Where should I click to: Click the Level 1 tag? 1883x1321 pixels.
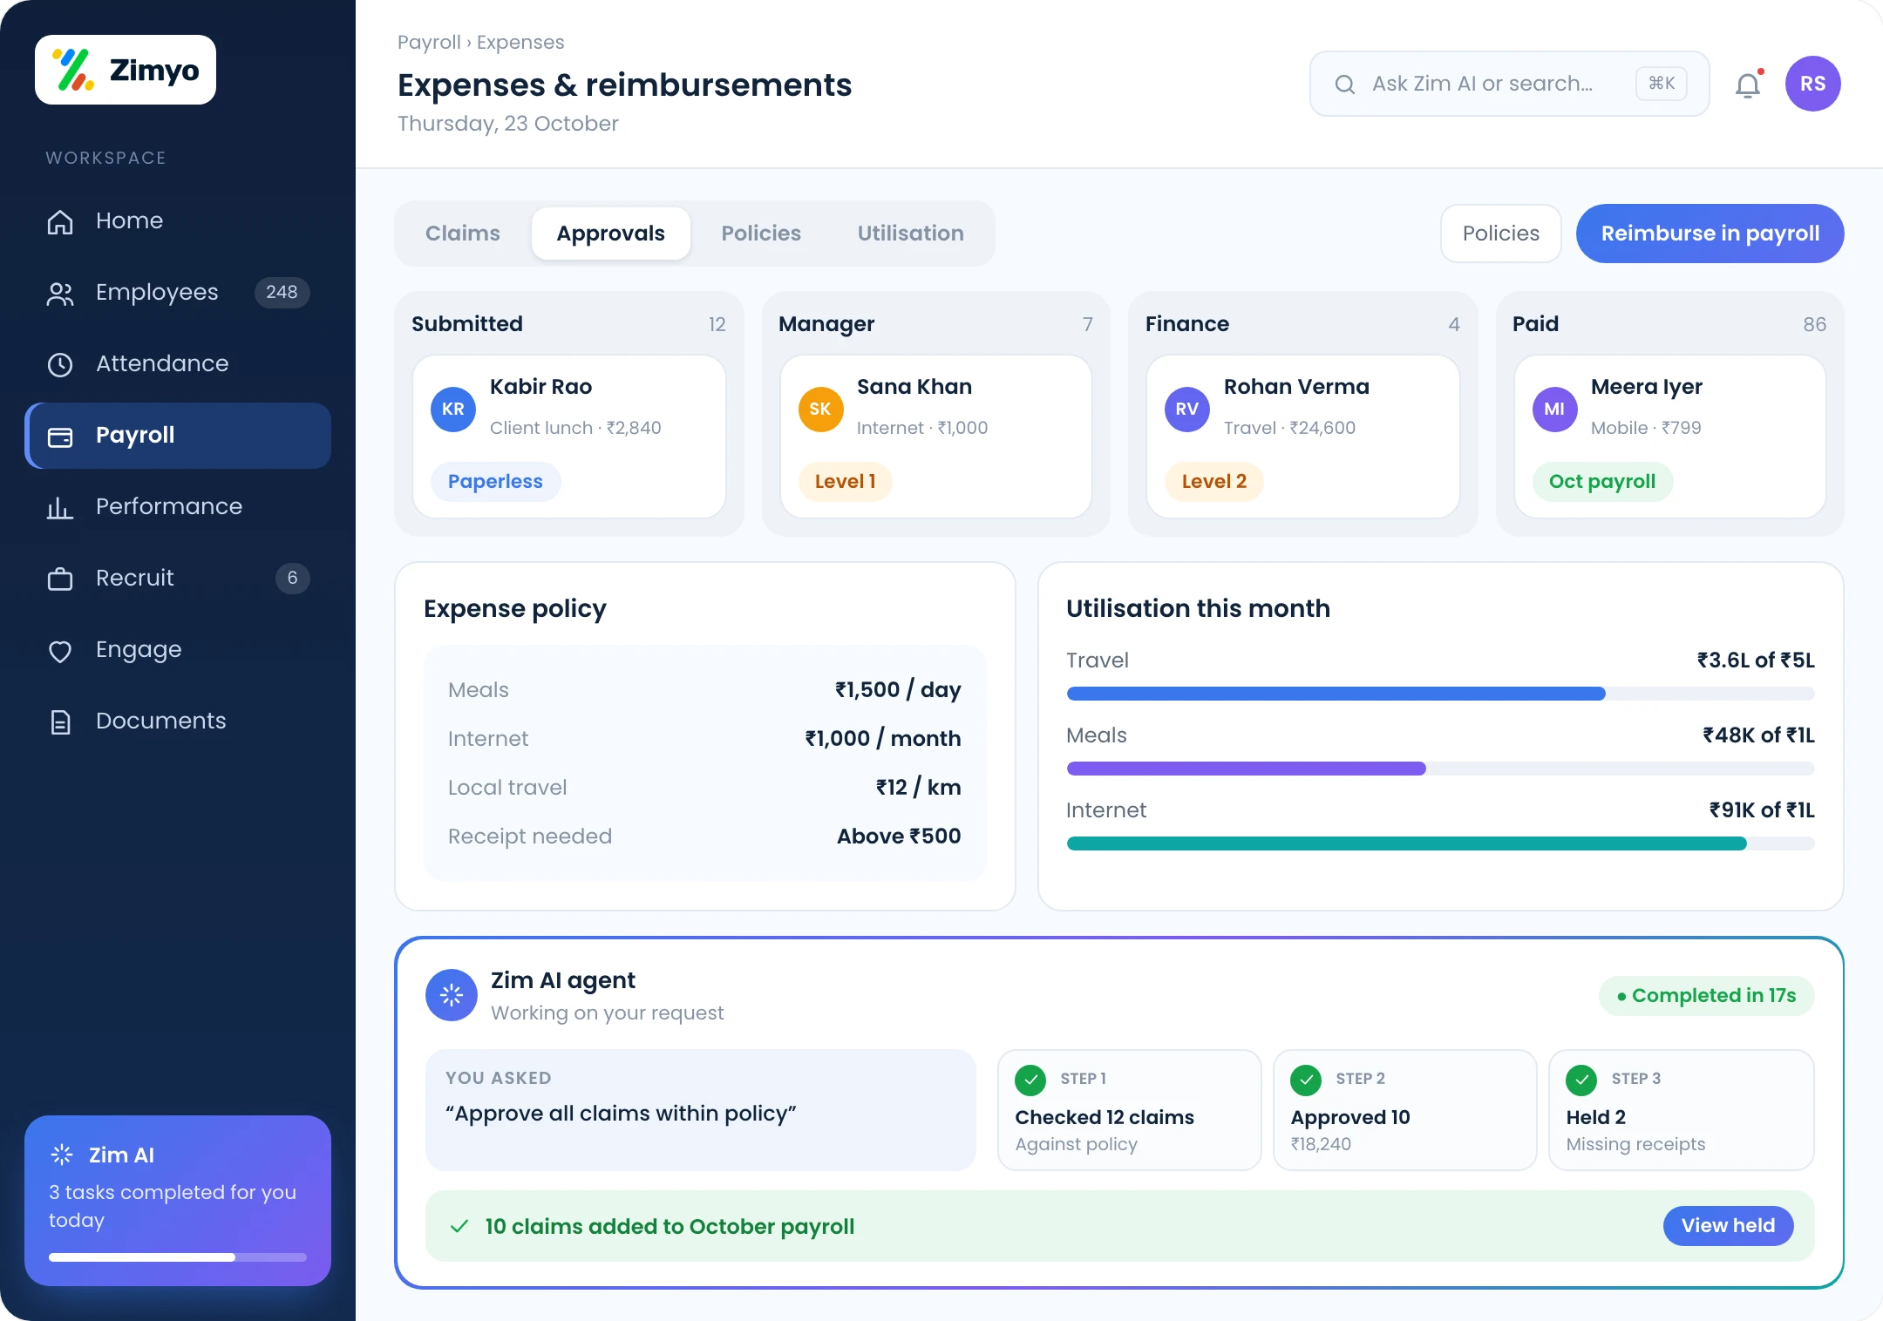[845, 482]
